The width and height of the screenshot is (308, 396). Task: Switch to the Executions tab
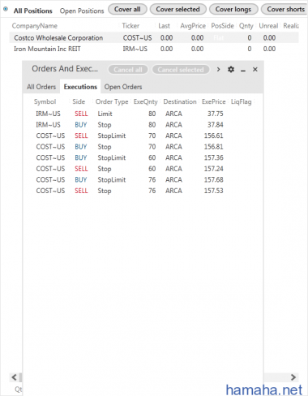click(x=80, y=87)
